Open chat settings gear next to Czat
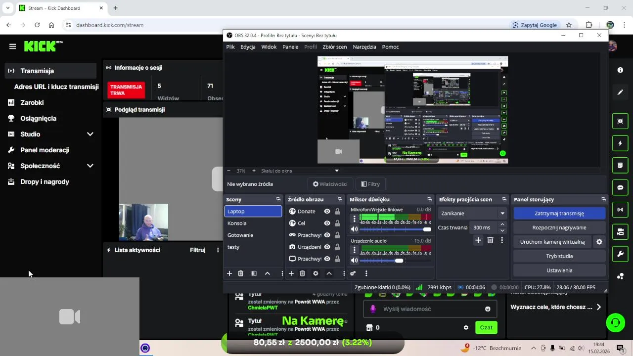Screen dimensions: 633x356 tap(466, 327)
